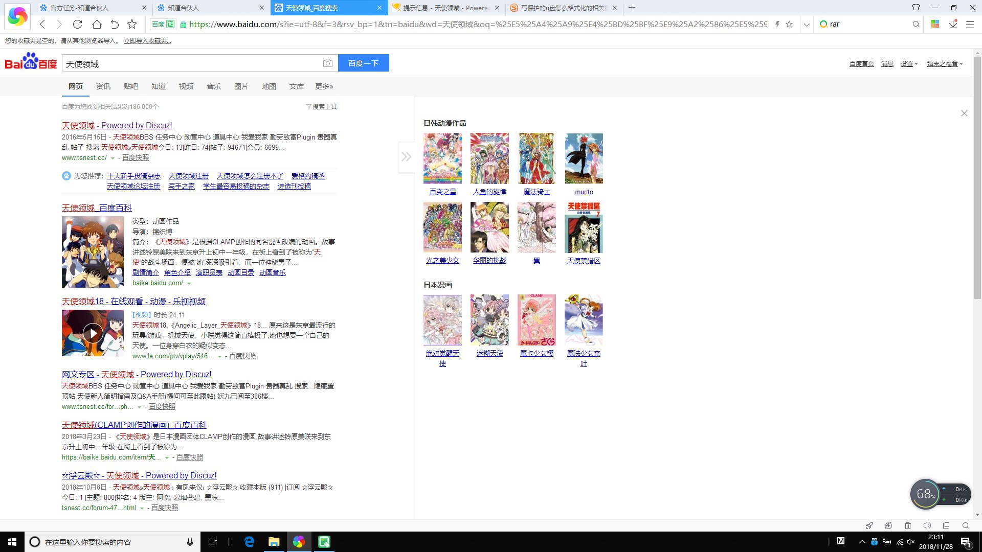Expand address bar history dropdown arrow
This screenshot has height=552, width=982.
click(807, 24)
